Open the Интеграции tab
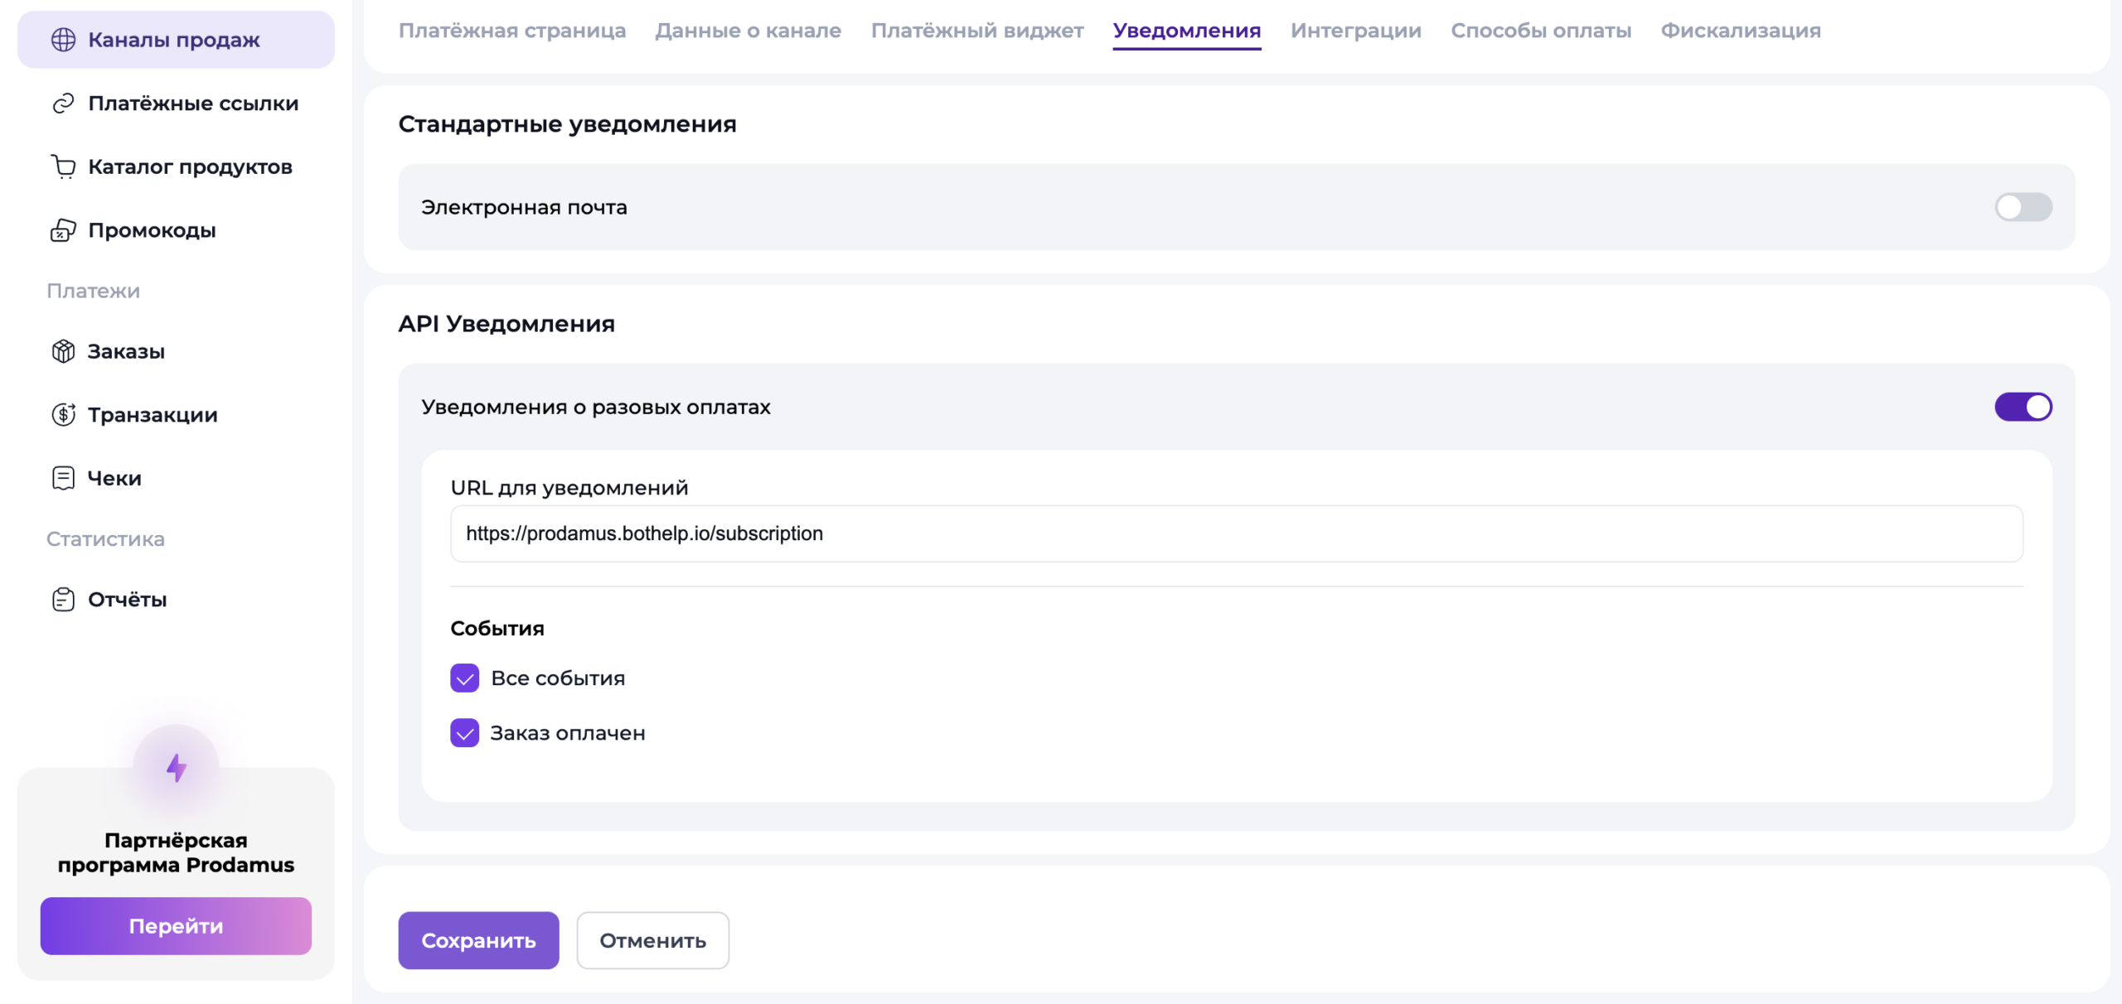Screen dimensions: 2122x1004 tap(1355, 31)
